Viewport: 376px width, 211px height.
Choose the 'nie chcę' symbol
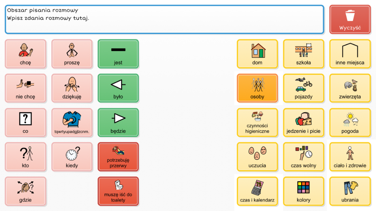coord(25,88)
